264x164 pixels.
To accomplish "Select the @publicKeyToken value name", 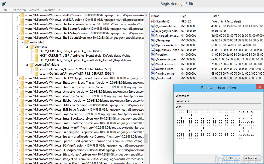I will click(x=167, y=50).
